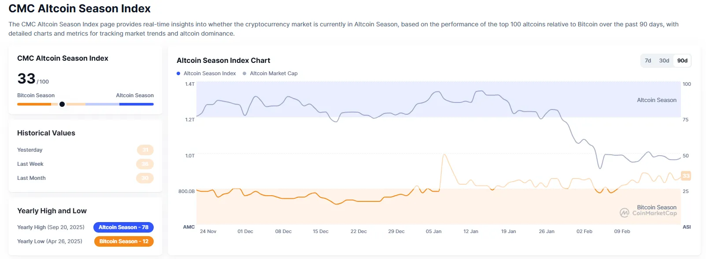Viewport: 706px width, 259px height.
Task: Switch chart range to 30d
Action: coord(664,61)
